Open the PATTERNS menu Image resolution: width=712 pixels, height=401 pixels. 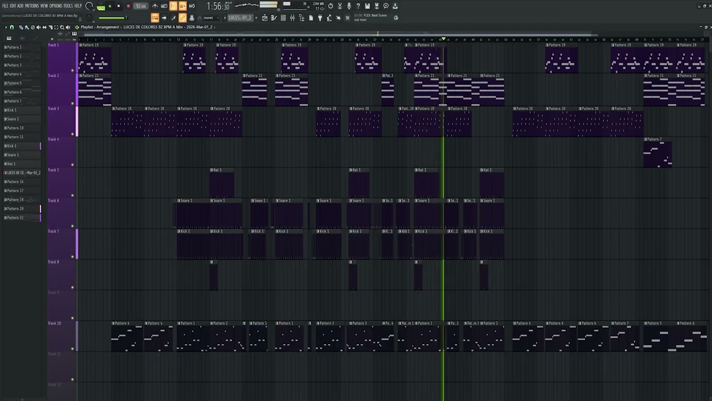pos(32,6)
